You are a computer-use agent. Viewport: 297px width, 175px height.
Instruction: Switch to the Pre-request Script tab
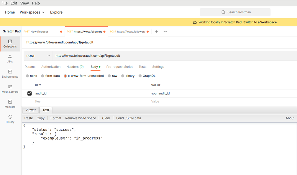pos(119,67)
